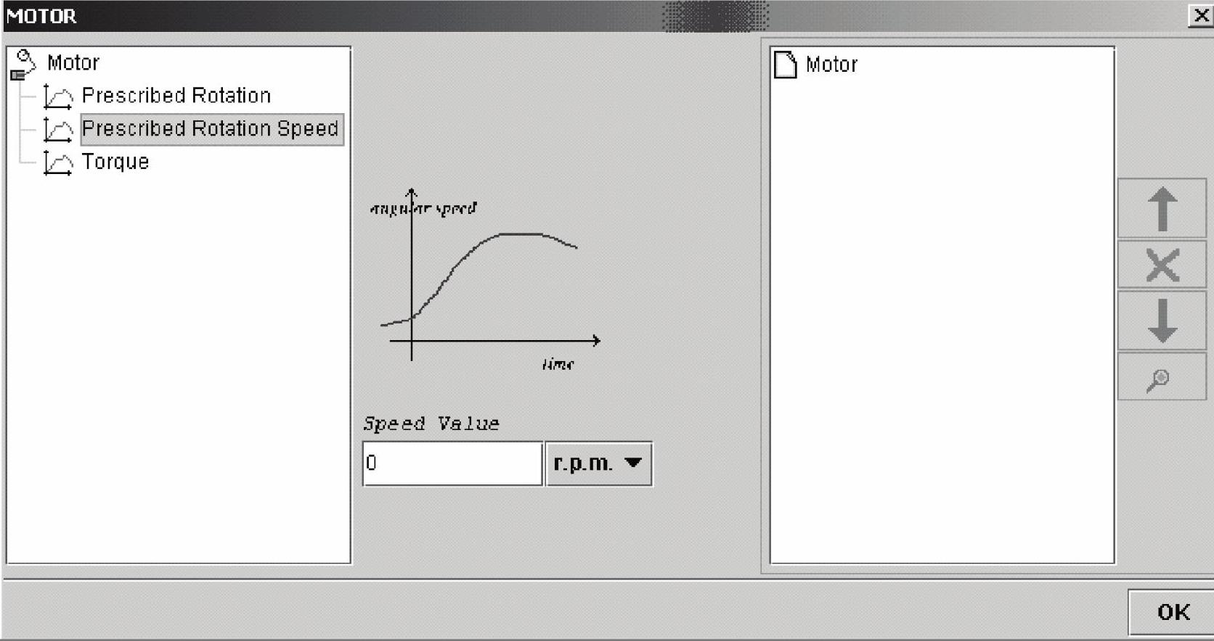Close the MOTOR dialog window
This screenshot has width=1214, height=641.
click(1201, 15)
